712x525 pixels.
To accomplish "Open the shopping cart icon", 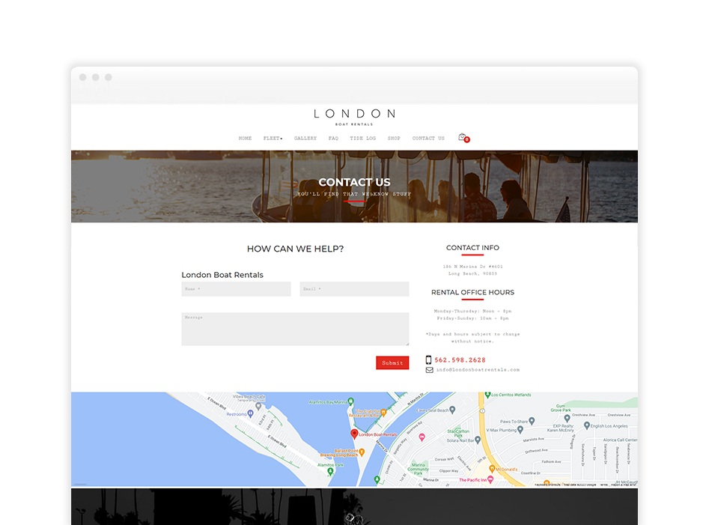I will (463, 137).
